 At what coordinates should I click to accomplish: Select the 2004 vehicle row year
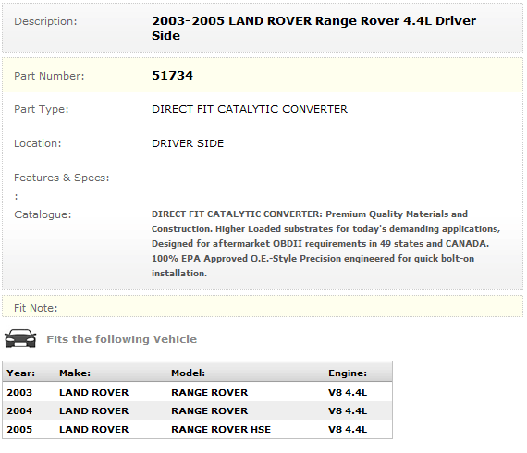coord(19,410)
